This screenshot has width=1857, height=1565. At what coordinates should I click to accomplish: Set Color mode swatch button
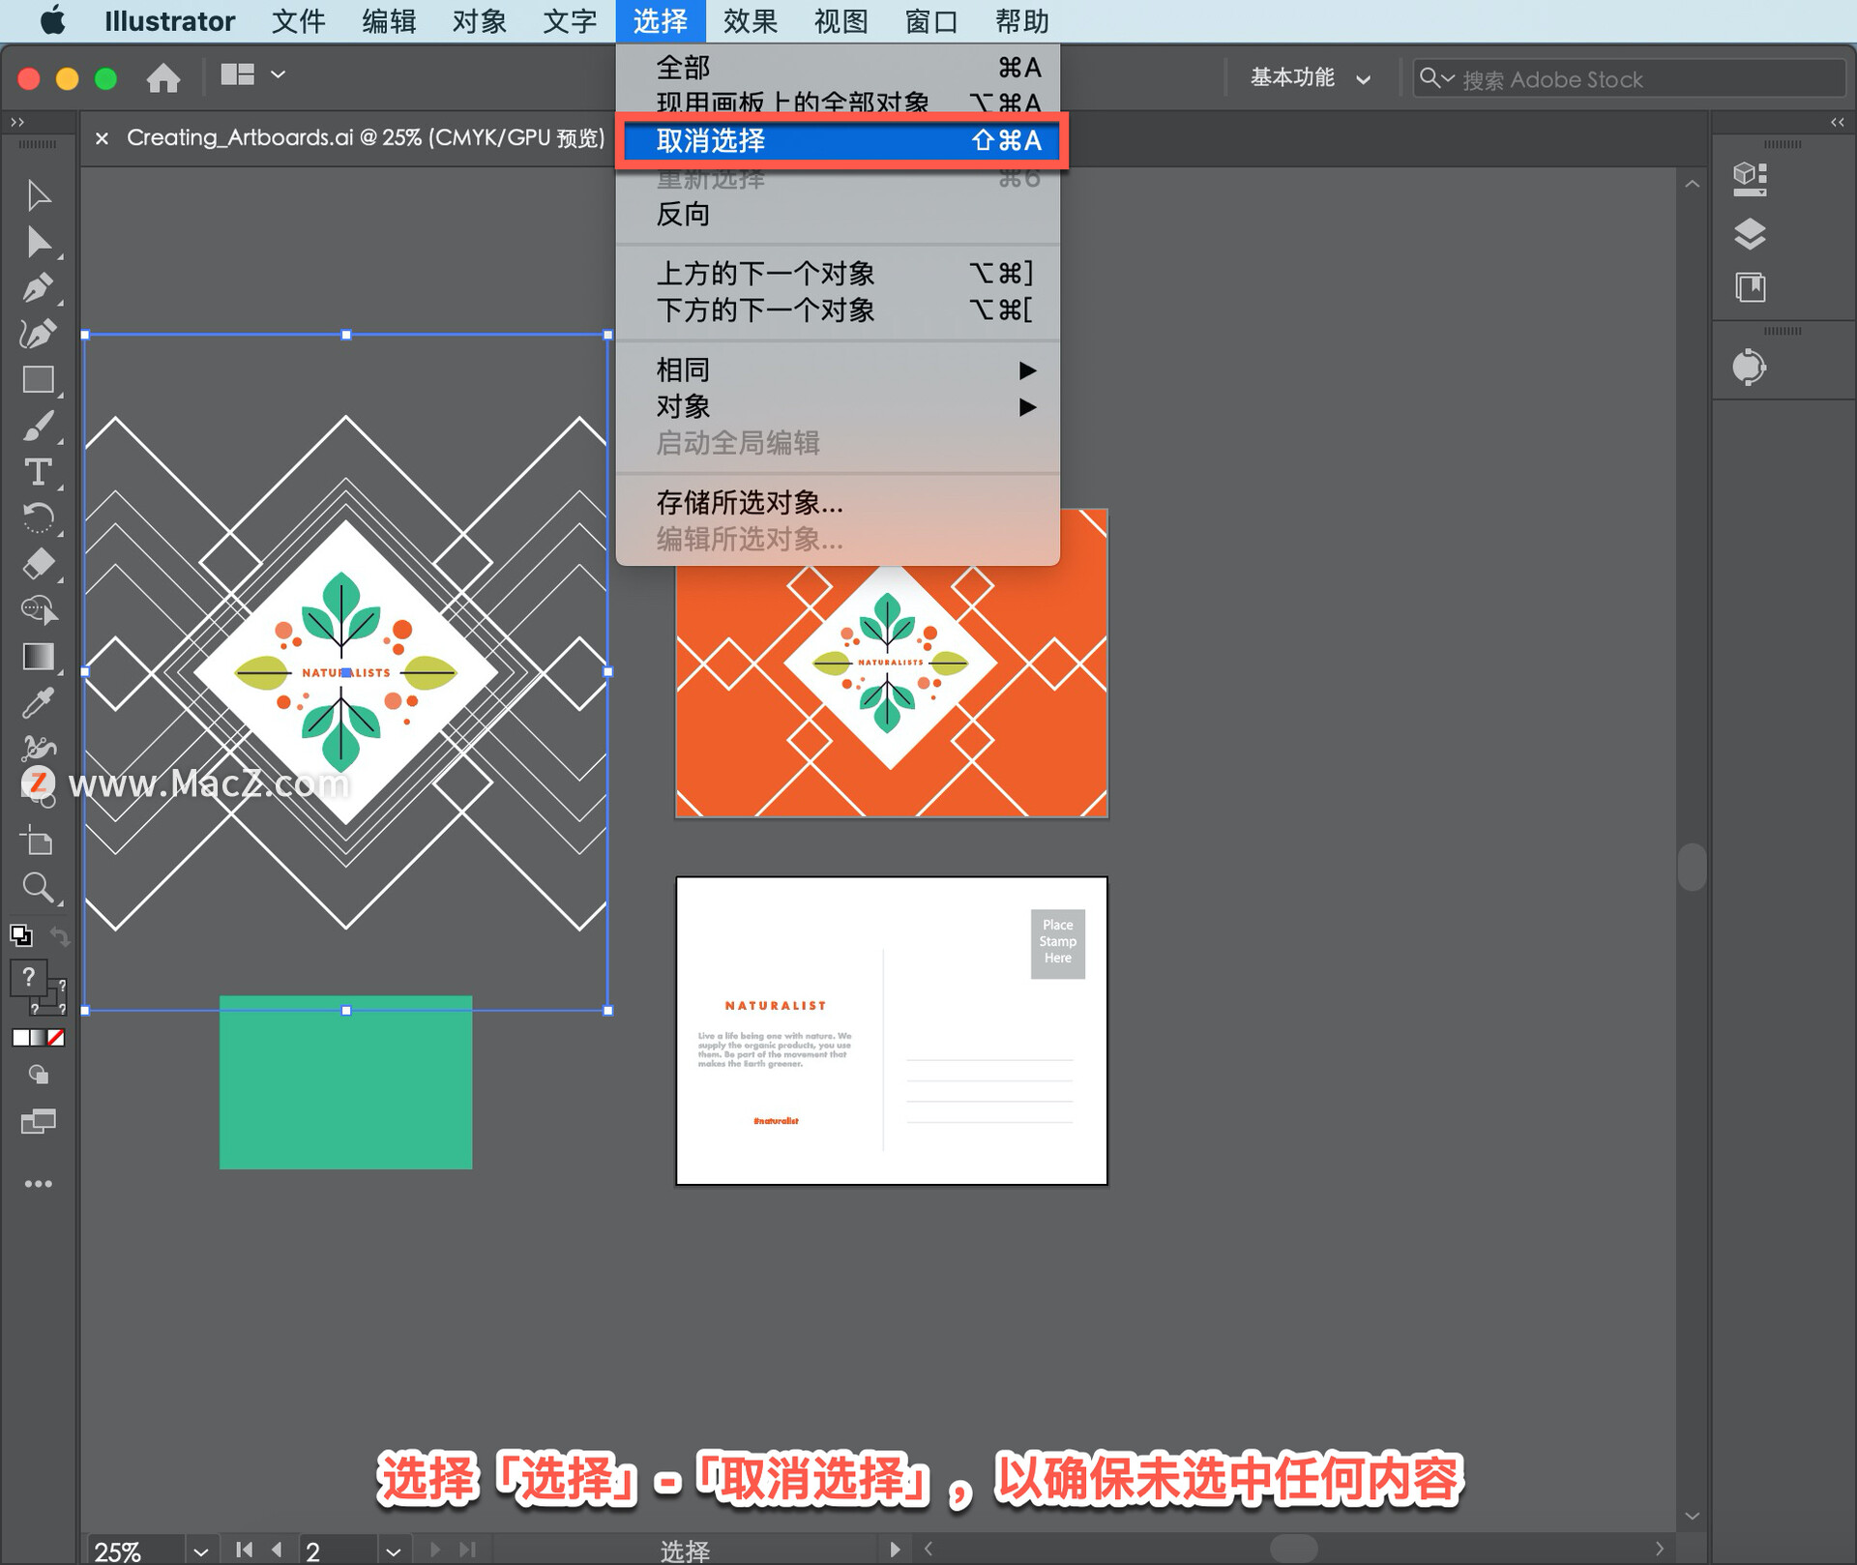(19, 1037)
